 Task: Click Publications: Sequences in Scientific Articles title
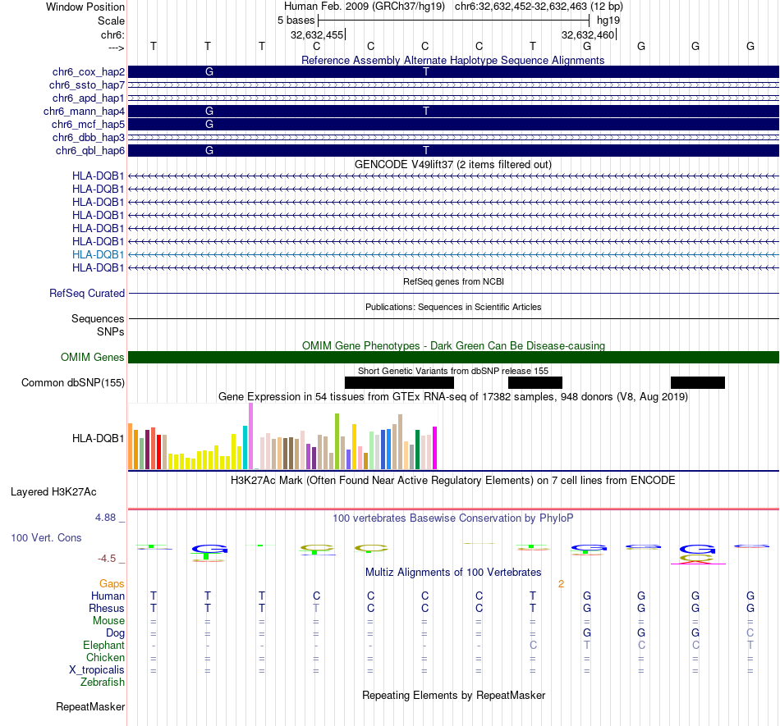click(453, 307)
